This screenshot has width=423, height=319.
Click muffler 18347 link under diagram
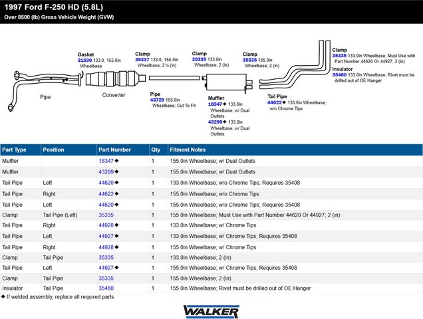coord(215,104)
